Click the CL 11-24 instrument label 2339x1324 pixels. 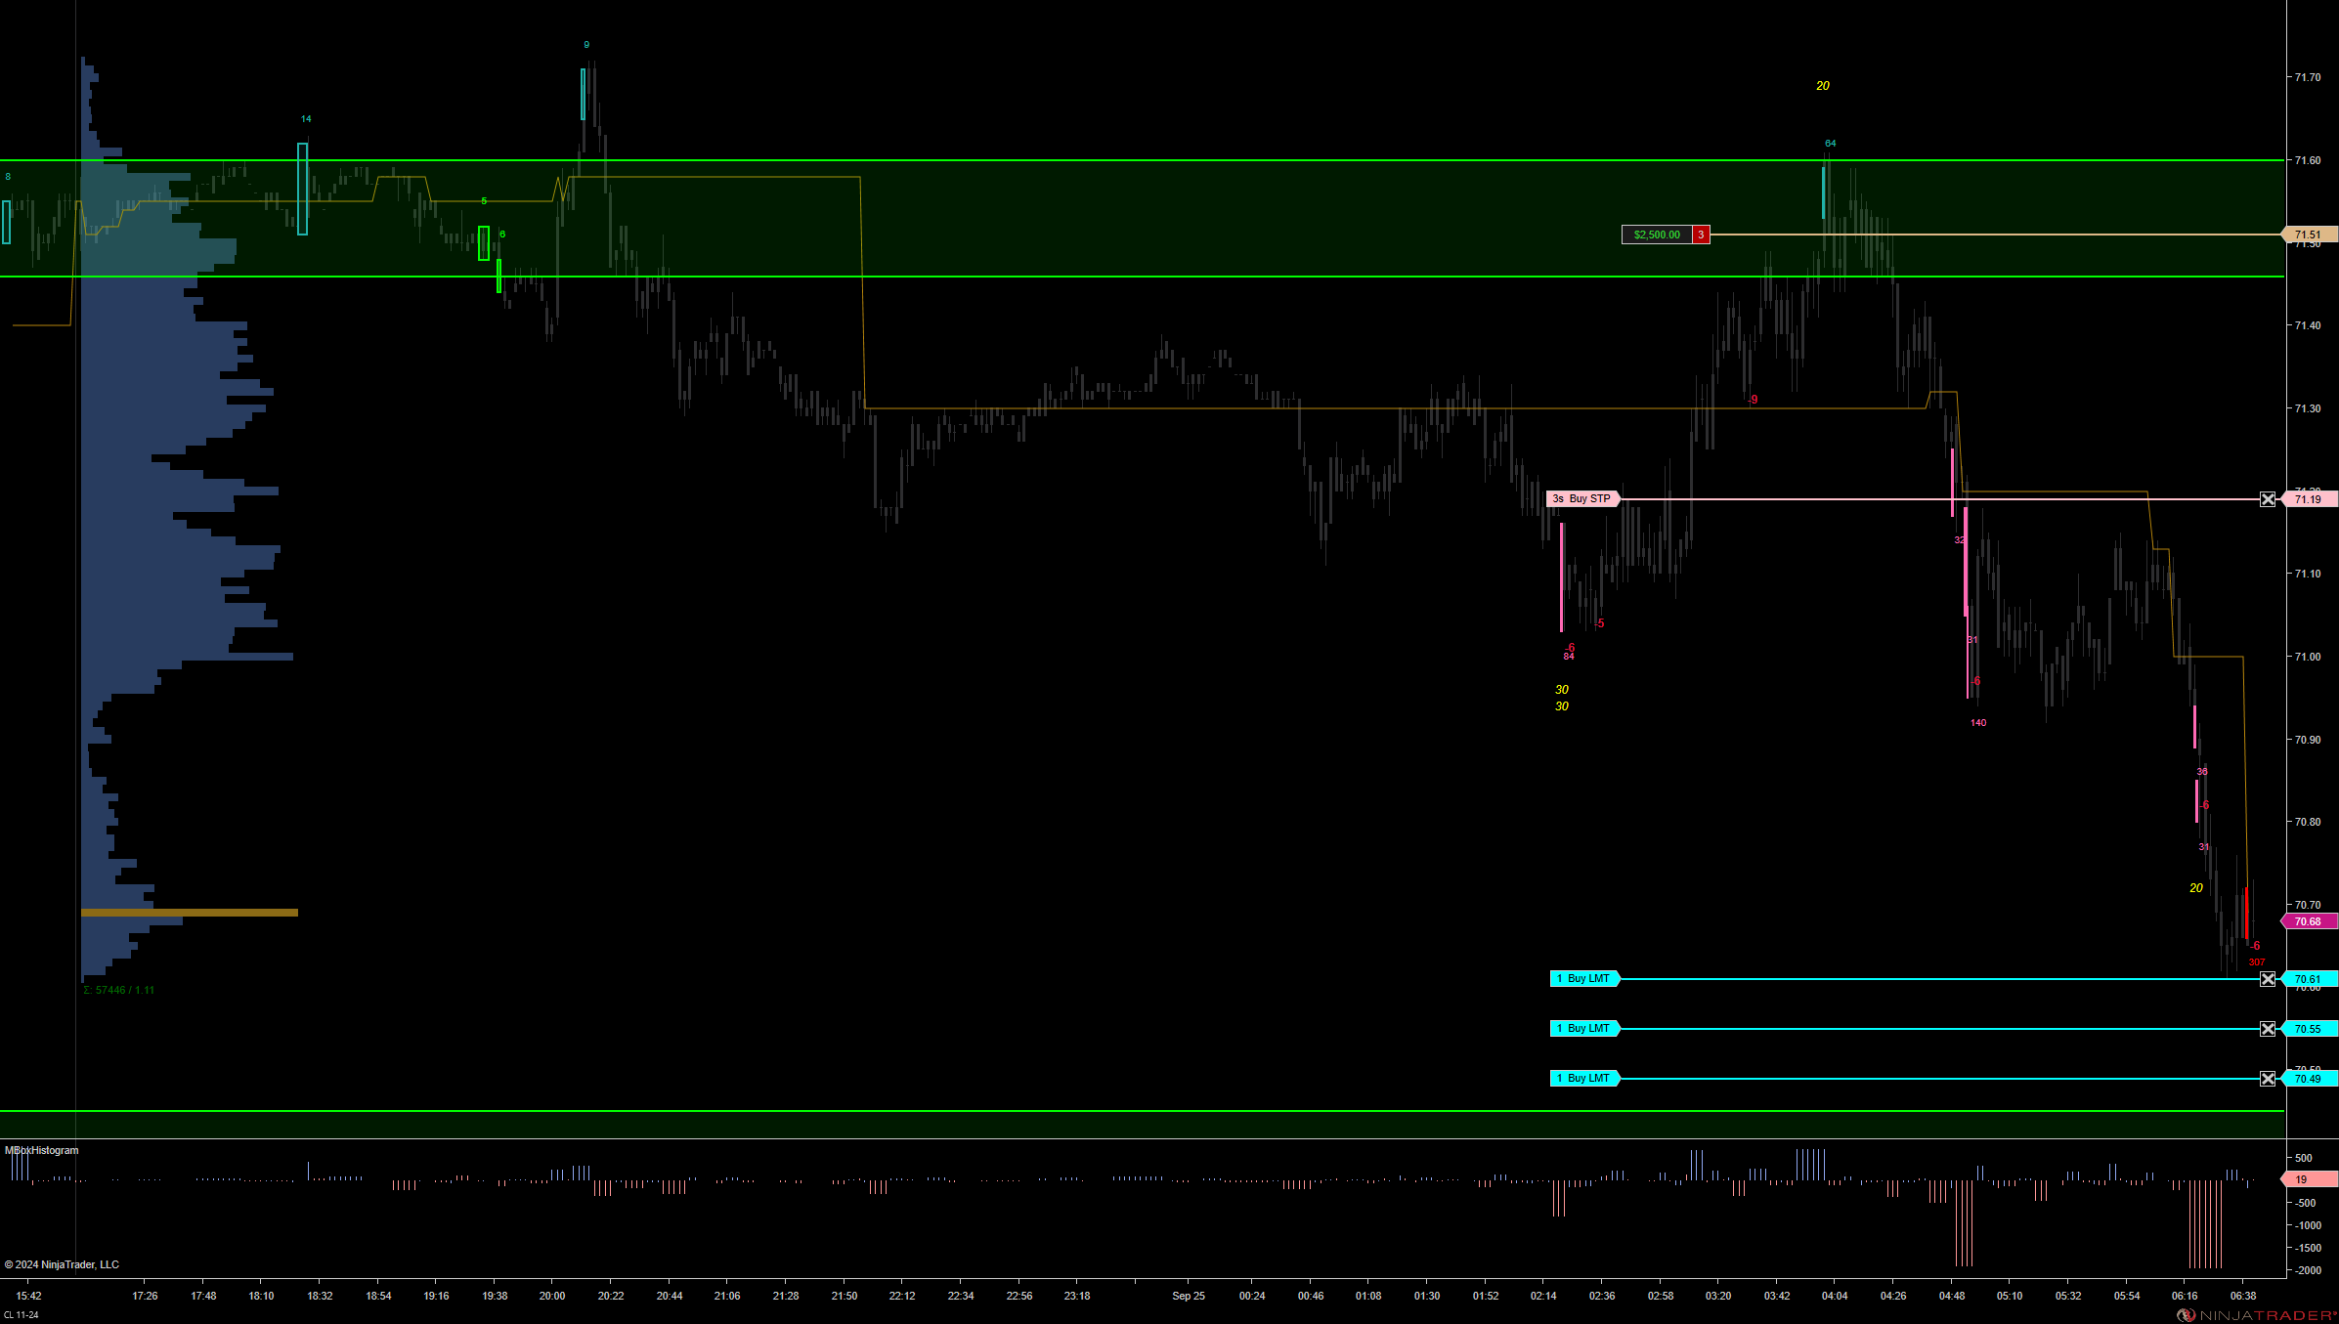[x=21, y=1315]
